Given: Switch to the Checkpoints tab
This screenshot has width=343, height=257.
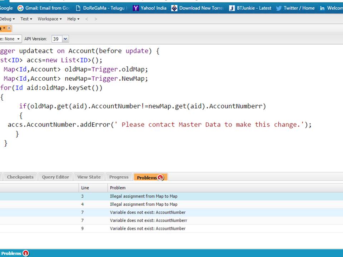Looking at the screenshot, I should (x=20, y=177).
